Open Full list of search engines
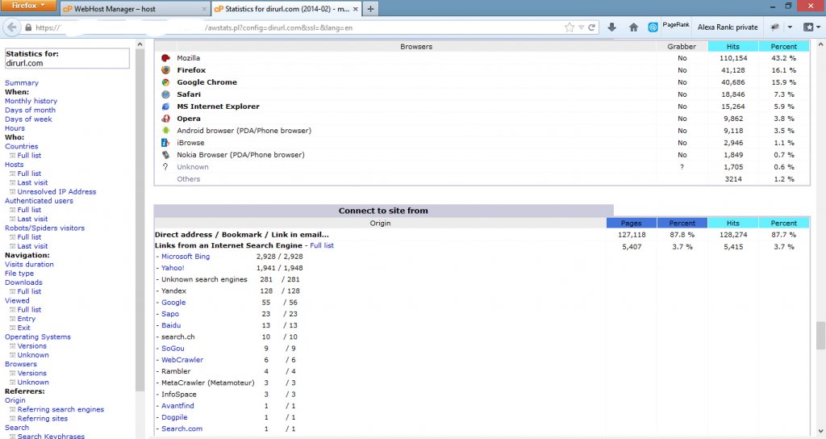The height and width of the screenshot is (439, 826). tap(322, 245)
